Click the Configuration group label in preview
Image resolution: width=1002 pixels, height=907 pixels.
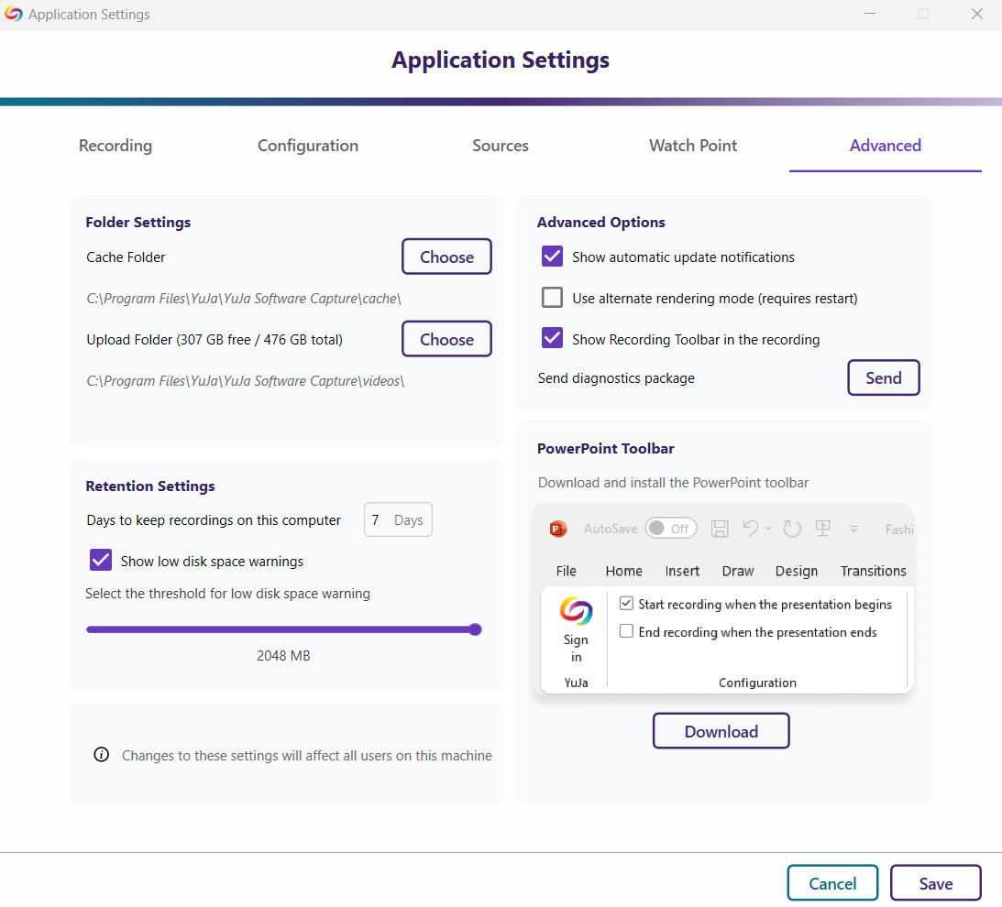pyautogui.click(x=757, y=683)
